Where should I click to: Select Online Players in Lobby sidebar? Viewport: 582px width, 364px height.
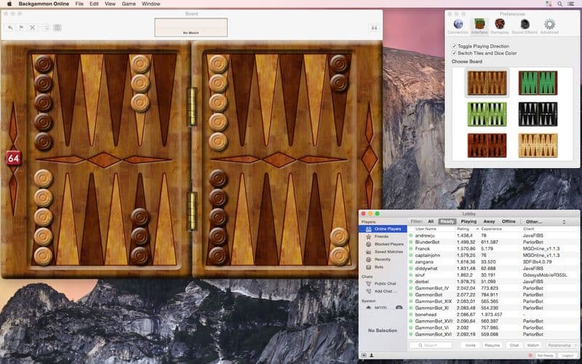pos(383,229)
